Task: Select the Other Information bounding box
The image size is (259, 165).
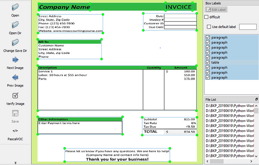Action: (80, 126)
